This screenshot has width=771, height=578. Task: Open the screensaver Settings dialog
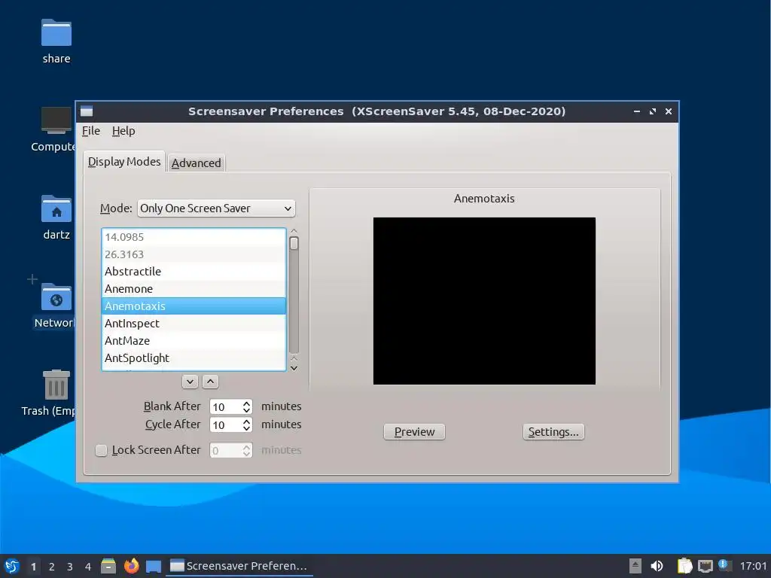553,432
